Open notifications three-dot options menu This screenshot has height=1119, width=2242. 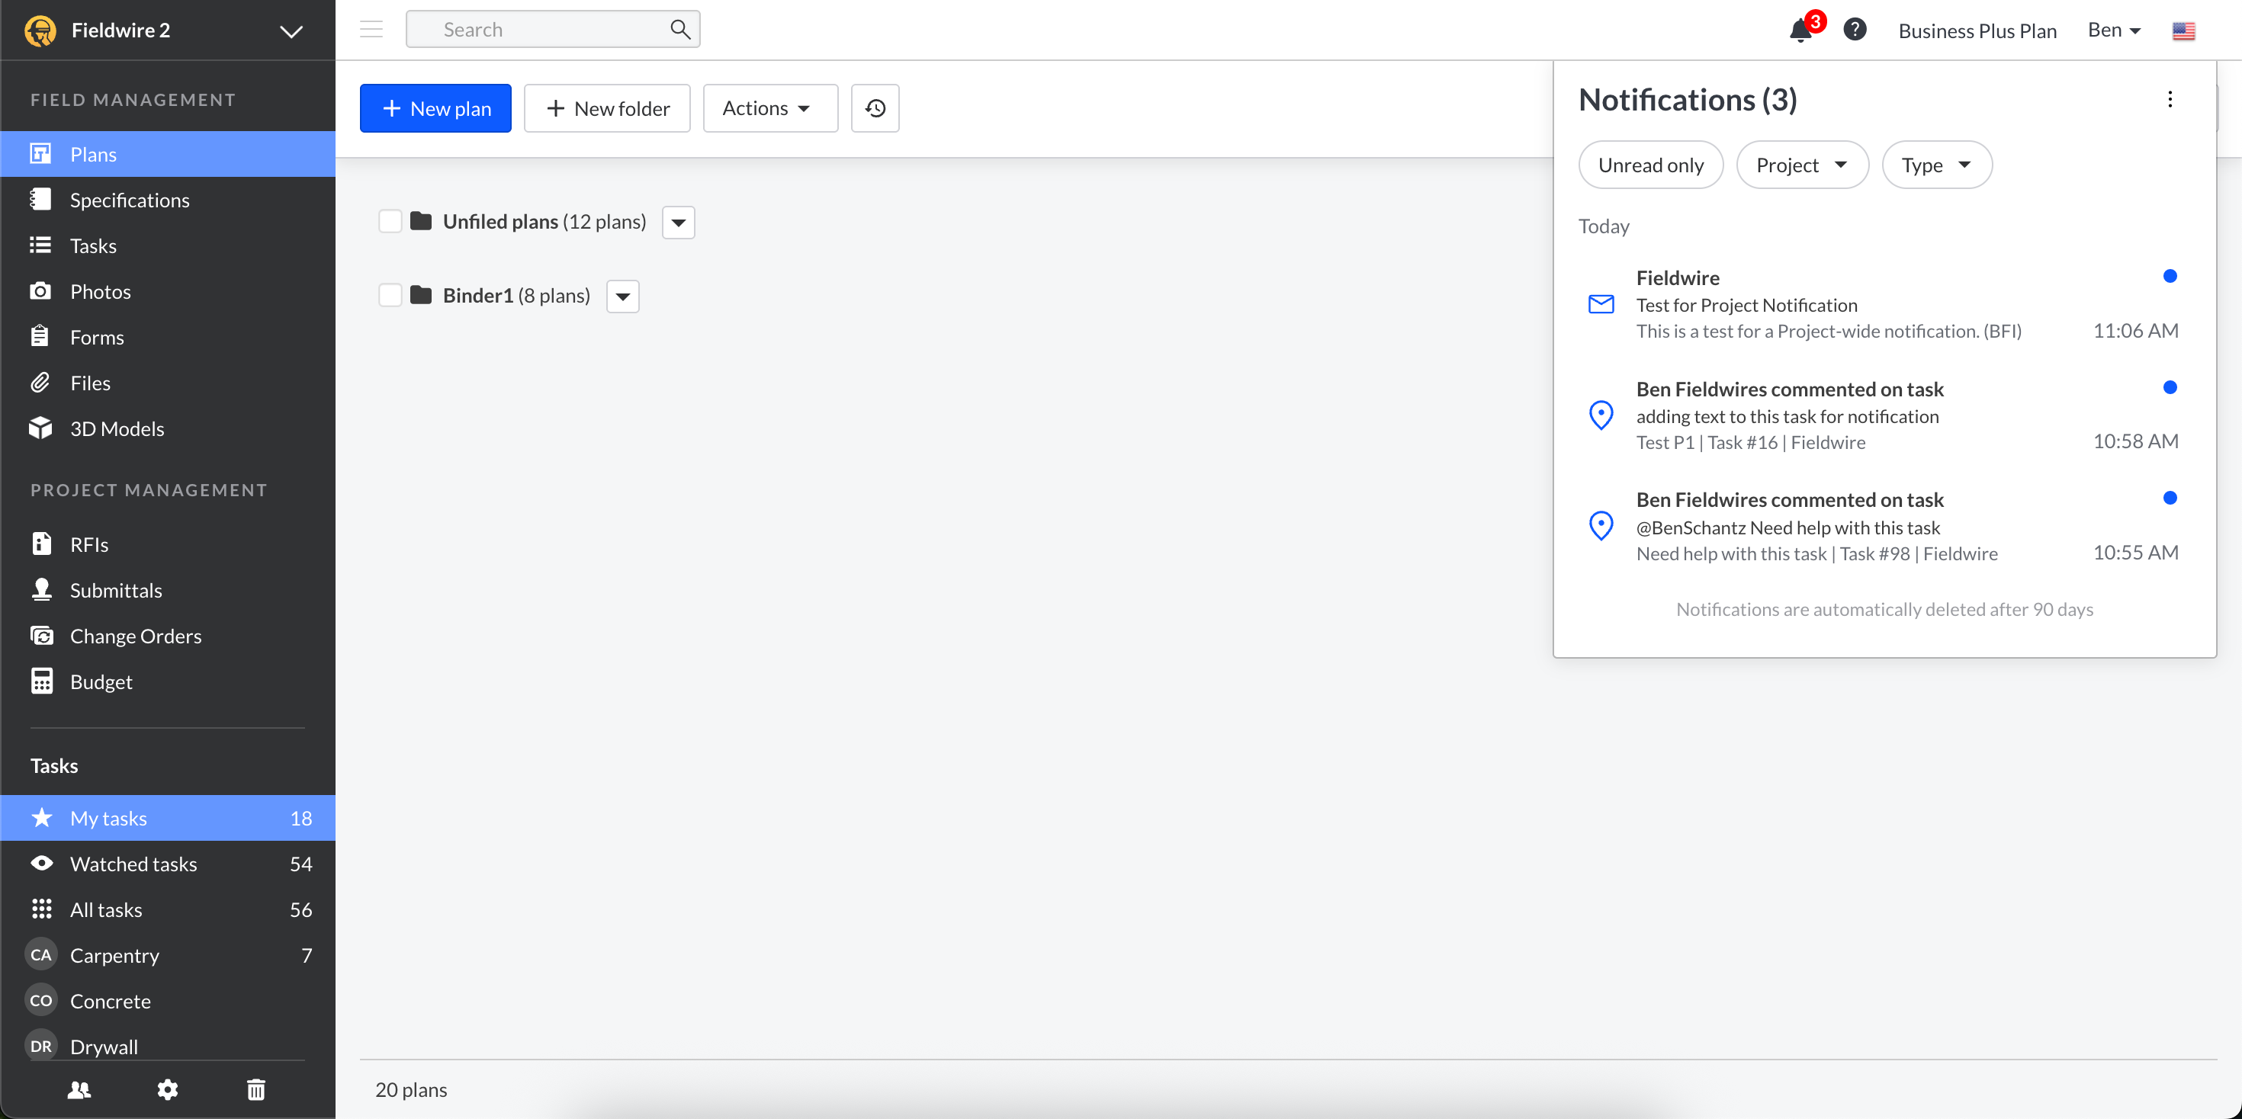click(x=2170, y=99)
